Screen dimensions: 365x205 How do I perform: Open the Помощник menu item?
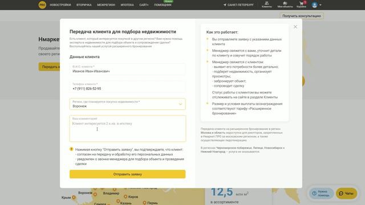coord(163,5)
